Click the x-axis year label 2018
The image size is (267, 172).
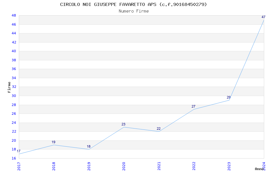(54, 166)
